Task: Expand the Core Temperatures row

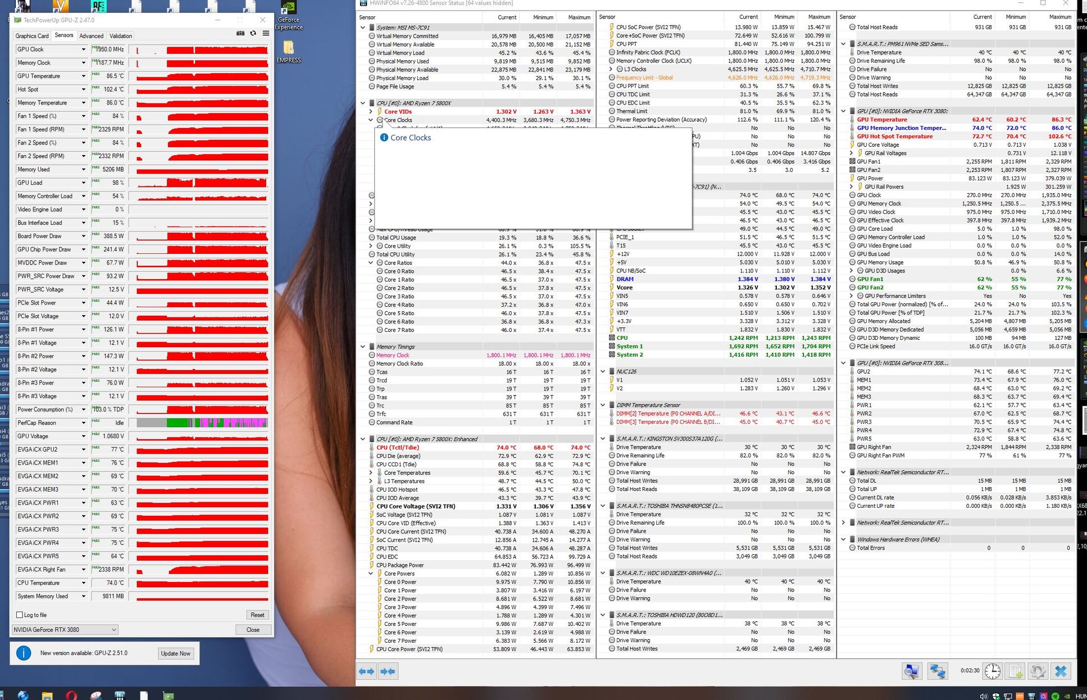Action: [371, 473]
